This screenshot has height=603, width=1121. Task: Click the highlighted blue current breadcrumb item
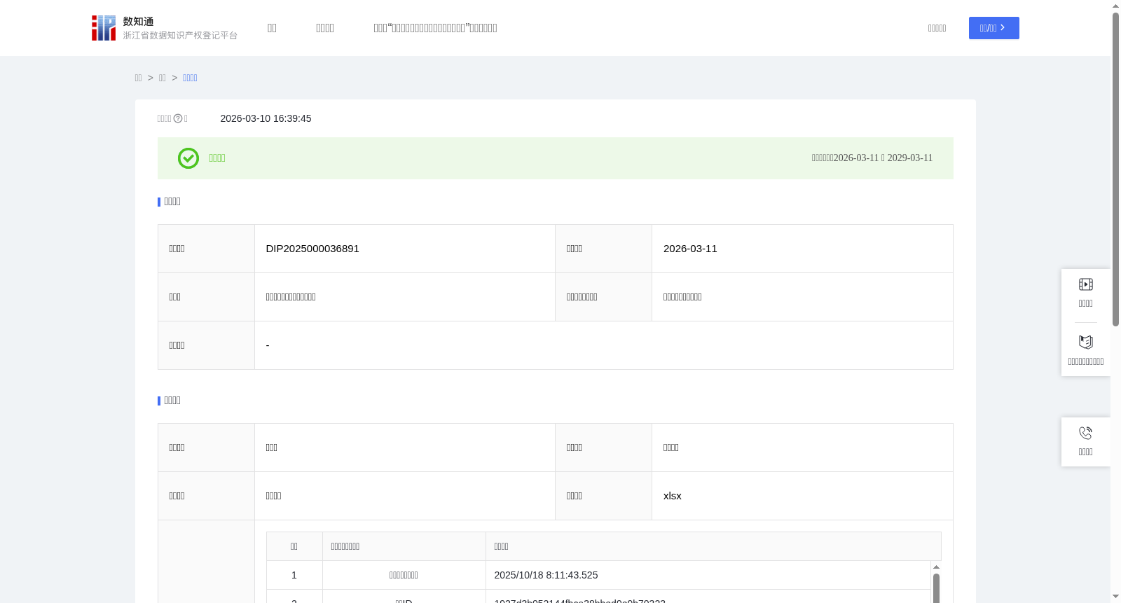190,78
